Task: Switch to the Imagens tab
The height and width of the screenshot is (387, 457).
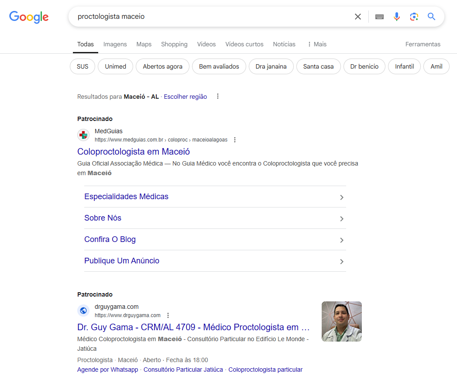Action: tap(115, 44)
